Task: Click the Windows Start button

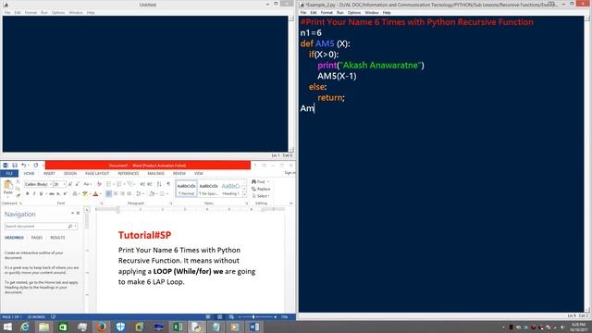Action: [7, 327]
